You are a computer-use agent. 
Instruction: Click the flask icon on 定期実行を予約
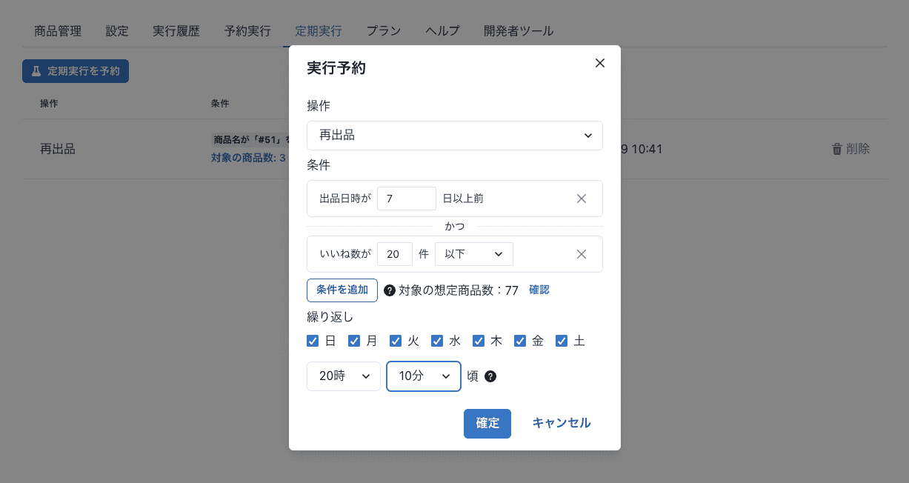(x=36, y=71)
